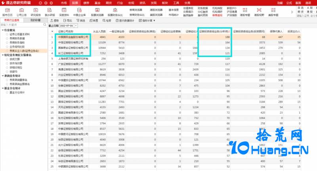The height and width of the screenshot is (171, 317).
Task: Star the 证券公司基本资料 item
Action: [x=7, y=34]
